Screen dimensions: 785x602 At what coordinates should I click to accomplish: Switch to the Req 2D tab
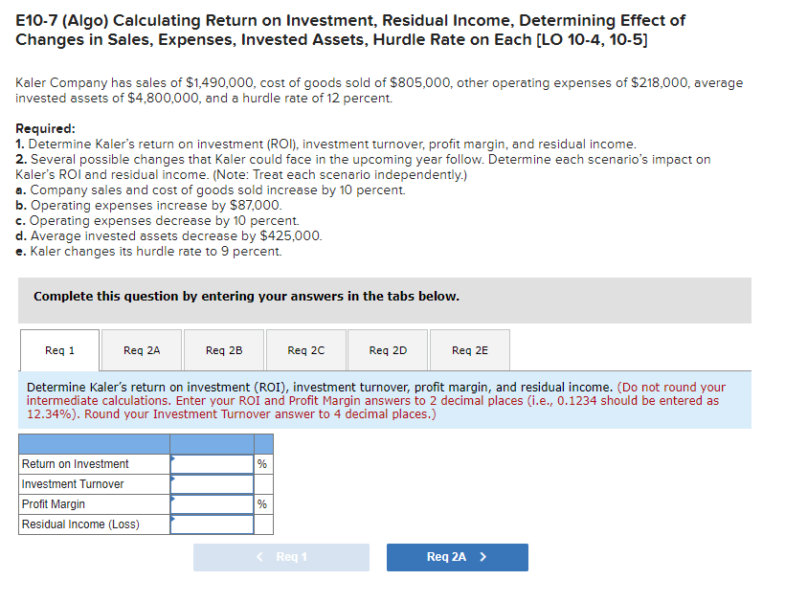(387, 349)
